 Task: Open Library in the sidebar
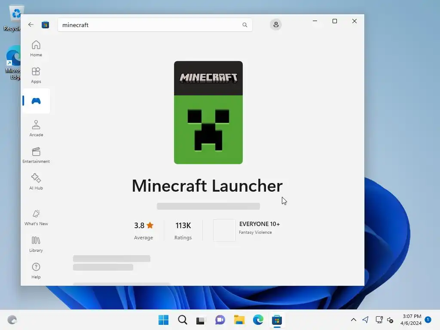(36, 244)
